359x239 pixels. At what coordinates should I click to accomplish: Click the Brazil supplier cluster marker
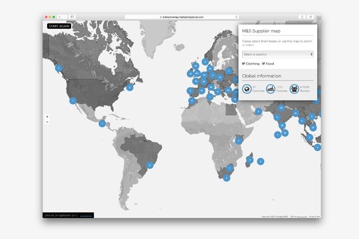click(149, 165)
